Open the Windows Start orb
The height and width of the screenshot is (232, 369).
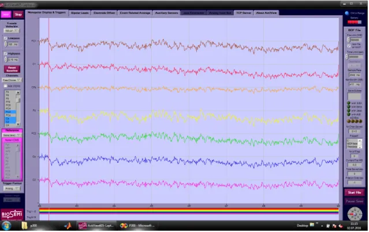(x=6, y=226)
